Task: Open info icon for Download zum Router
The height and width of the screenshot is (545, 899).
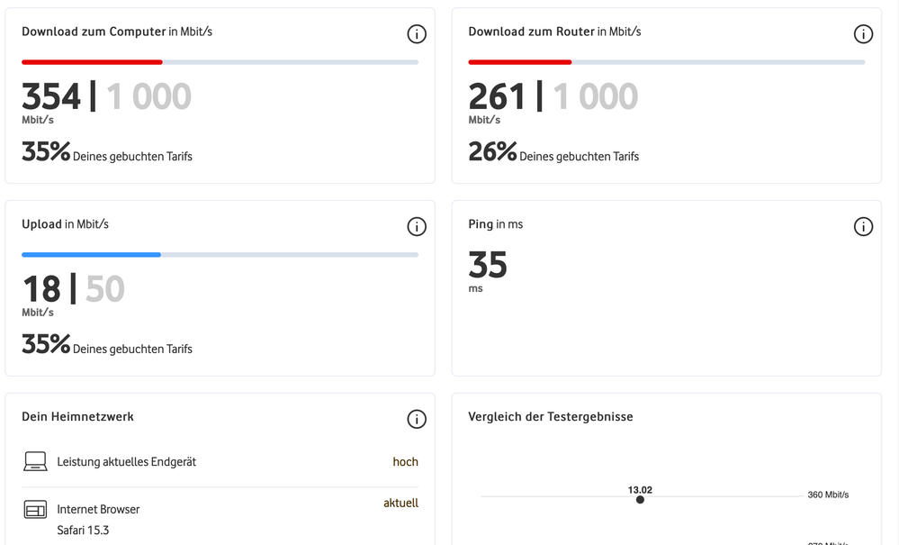Action: point(863,34)
